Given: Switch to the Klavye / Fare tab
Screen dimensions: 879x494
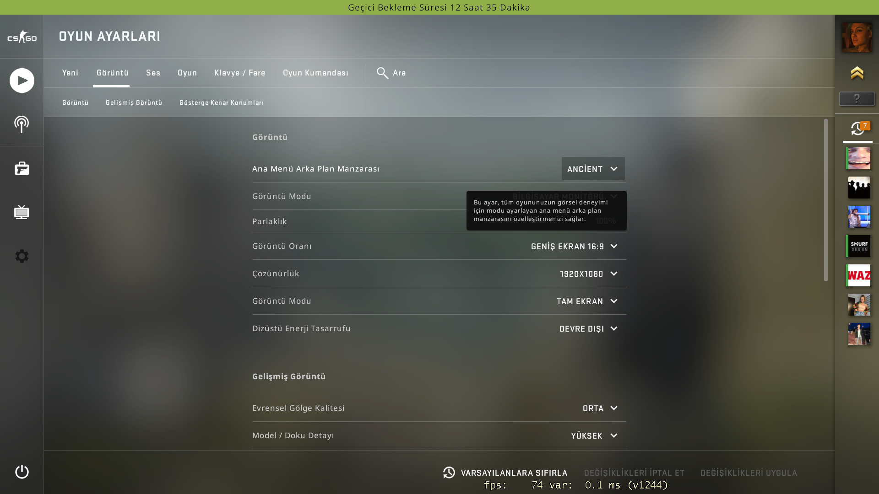Looking at the screenshot, I should 239,73.
